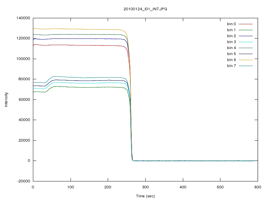Screen dimensions: 266x199
Task: Click the 'bin 5' legend label
Action: 231,54
